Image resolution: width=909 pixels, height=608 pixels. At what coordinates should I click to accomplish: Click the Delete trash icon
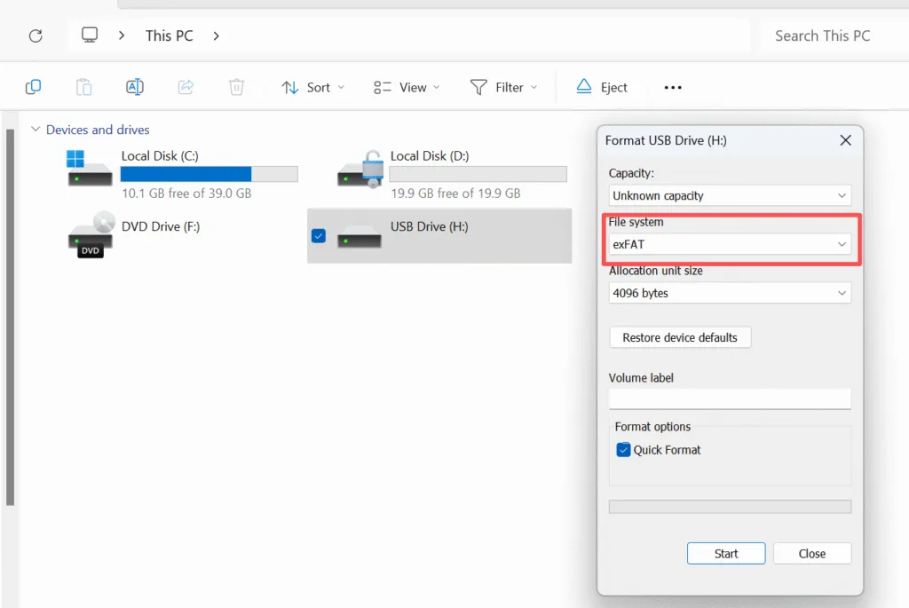click(x=236, y=87)
